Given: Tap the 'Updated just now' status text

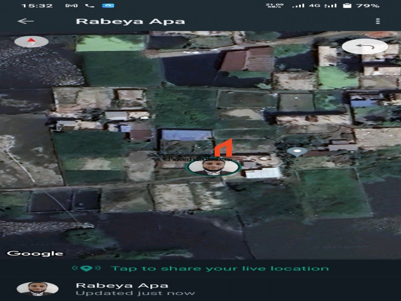Looking at the screenshot, I should point(135,293).
